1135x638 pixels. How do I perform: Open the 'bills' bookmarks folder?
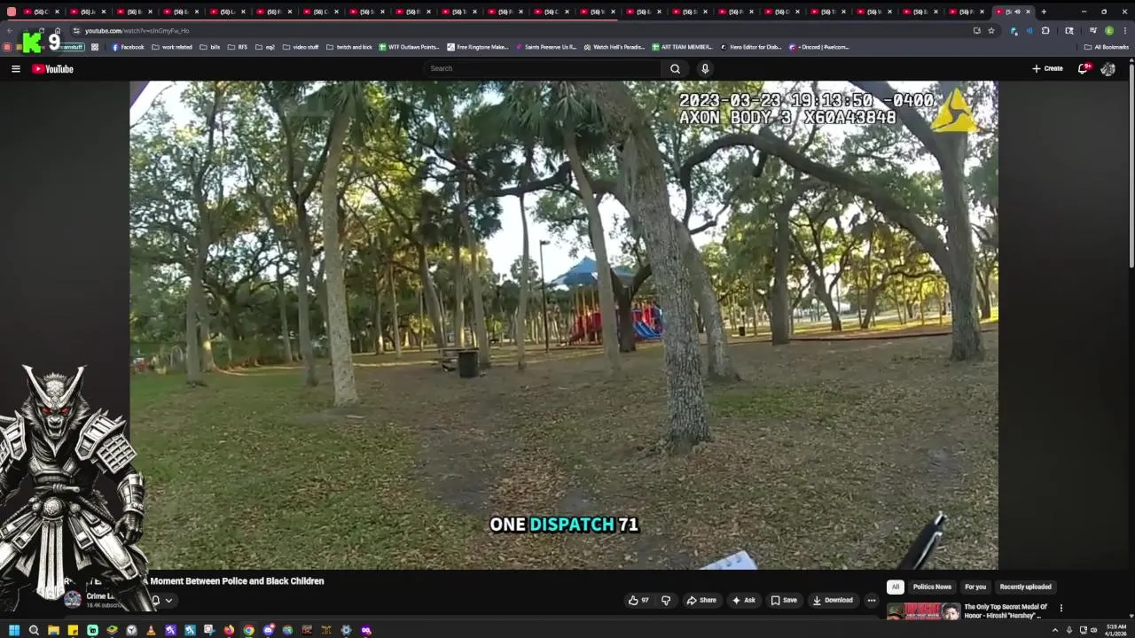point(210,47)
